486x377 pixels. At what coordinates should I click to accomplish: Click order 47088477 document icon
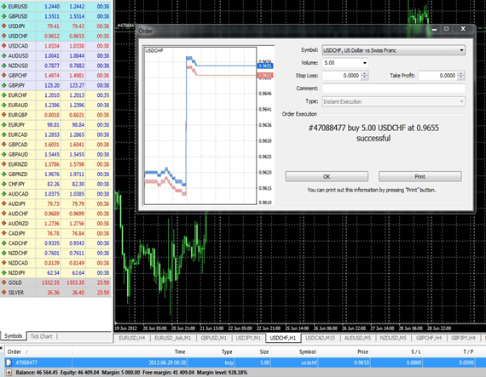(9, 363)
